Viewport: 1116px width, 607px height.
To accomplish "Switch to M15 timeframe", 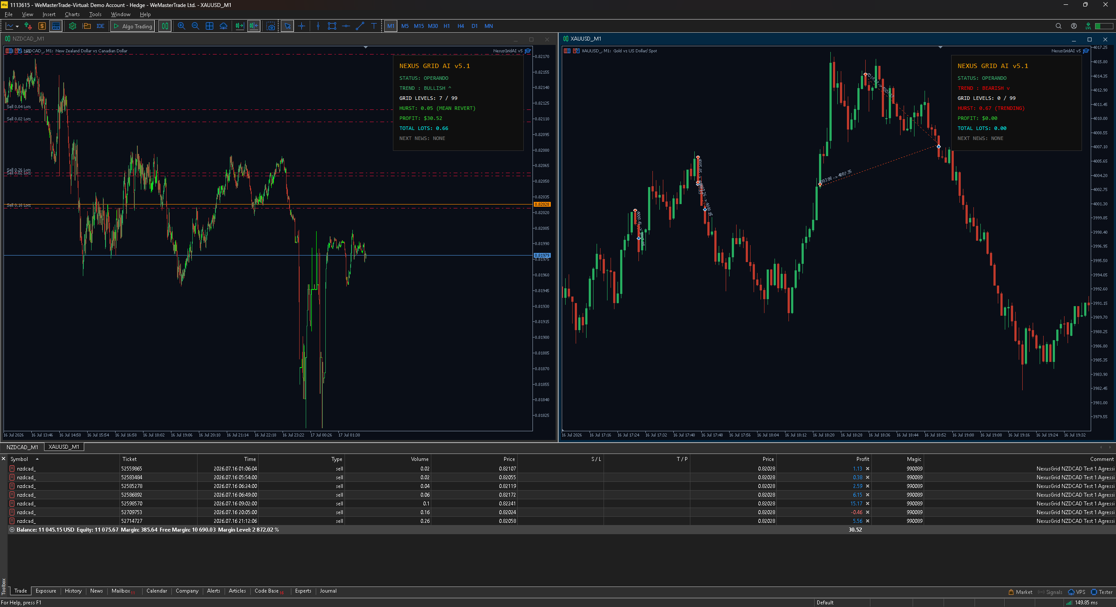I will pyautogui.click(x=419, y=26).
